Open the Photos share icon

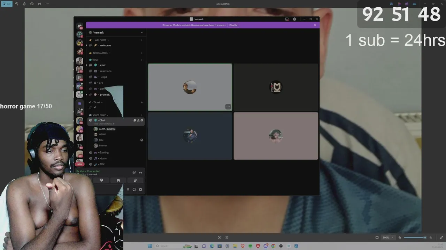pyautogui.click(x=39, y=4)
